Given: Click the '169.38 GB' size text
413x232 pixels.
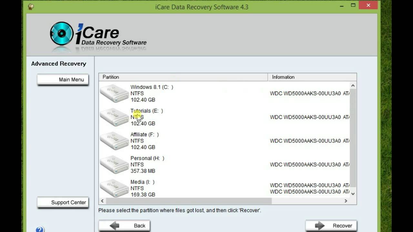Looking at the screenshot, I should (143, 195).
